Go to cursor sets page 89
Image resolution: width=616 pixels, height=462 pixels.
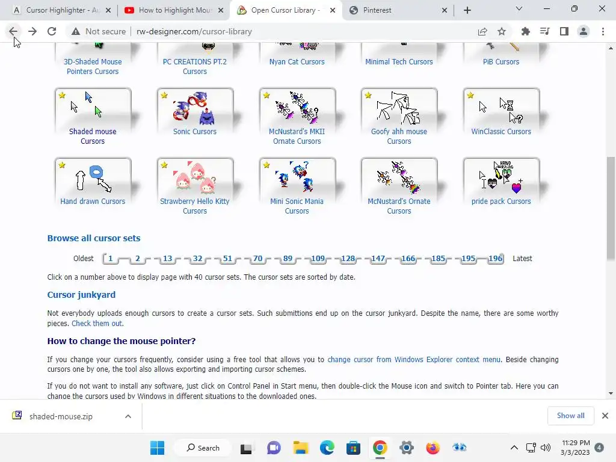pyautogui.click(x=288, y=259)
